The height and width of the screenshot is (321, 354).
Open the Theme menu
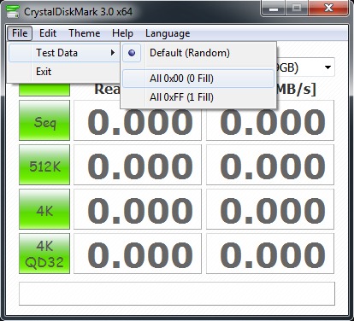pos(85,33)
